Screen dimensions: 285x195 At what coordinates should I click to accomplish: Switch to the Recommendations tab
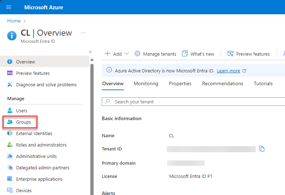tap(222, 84)
